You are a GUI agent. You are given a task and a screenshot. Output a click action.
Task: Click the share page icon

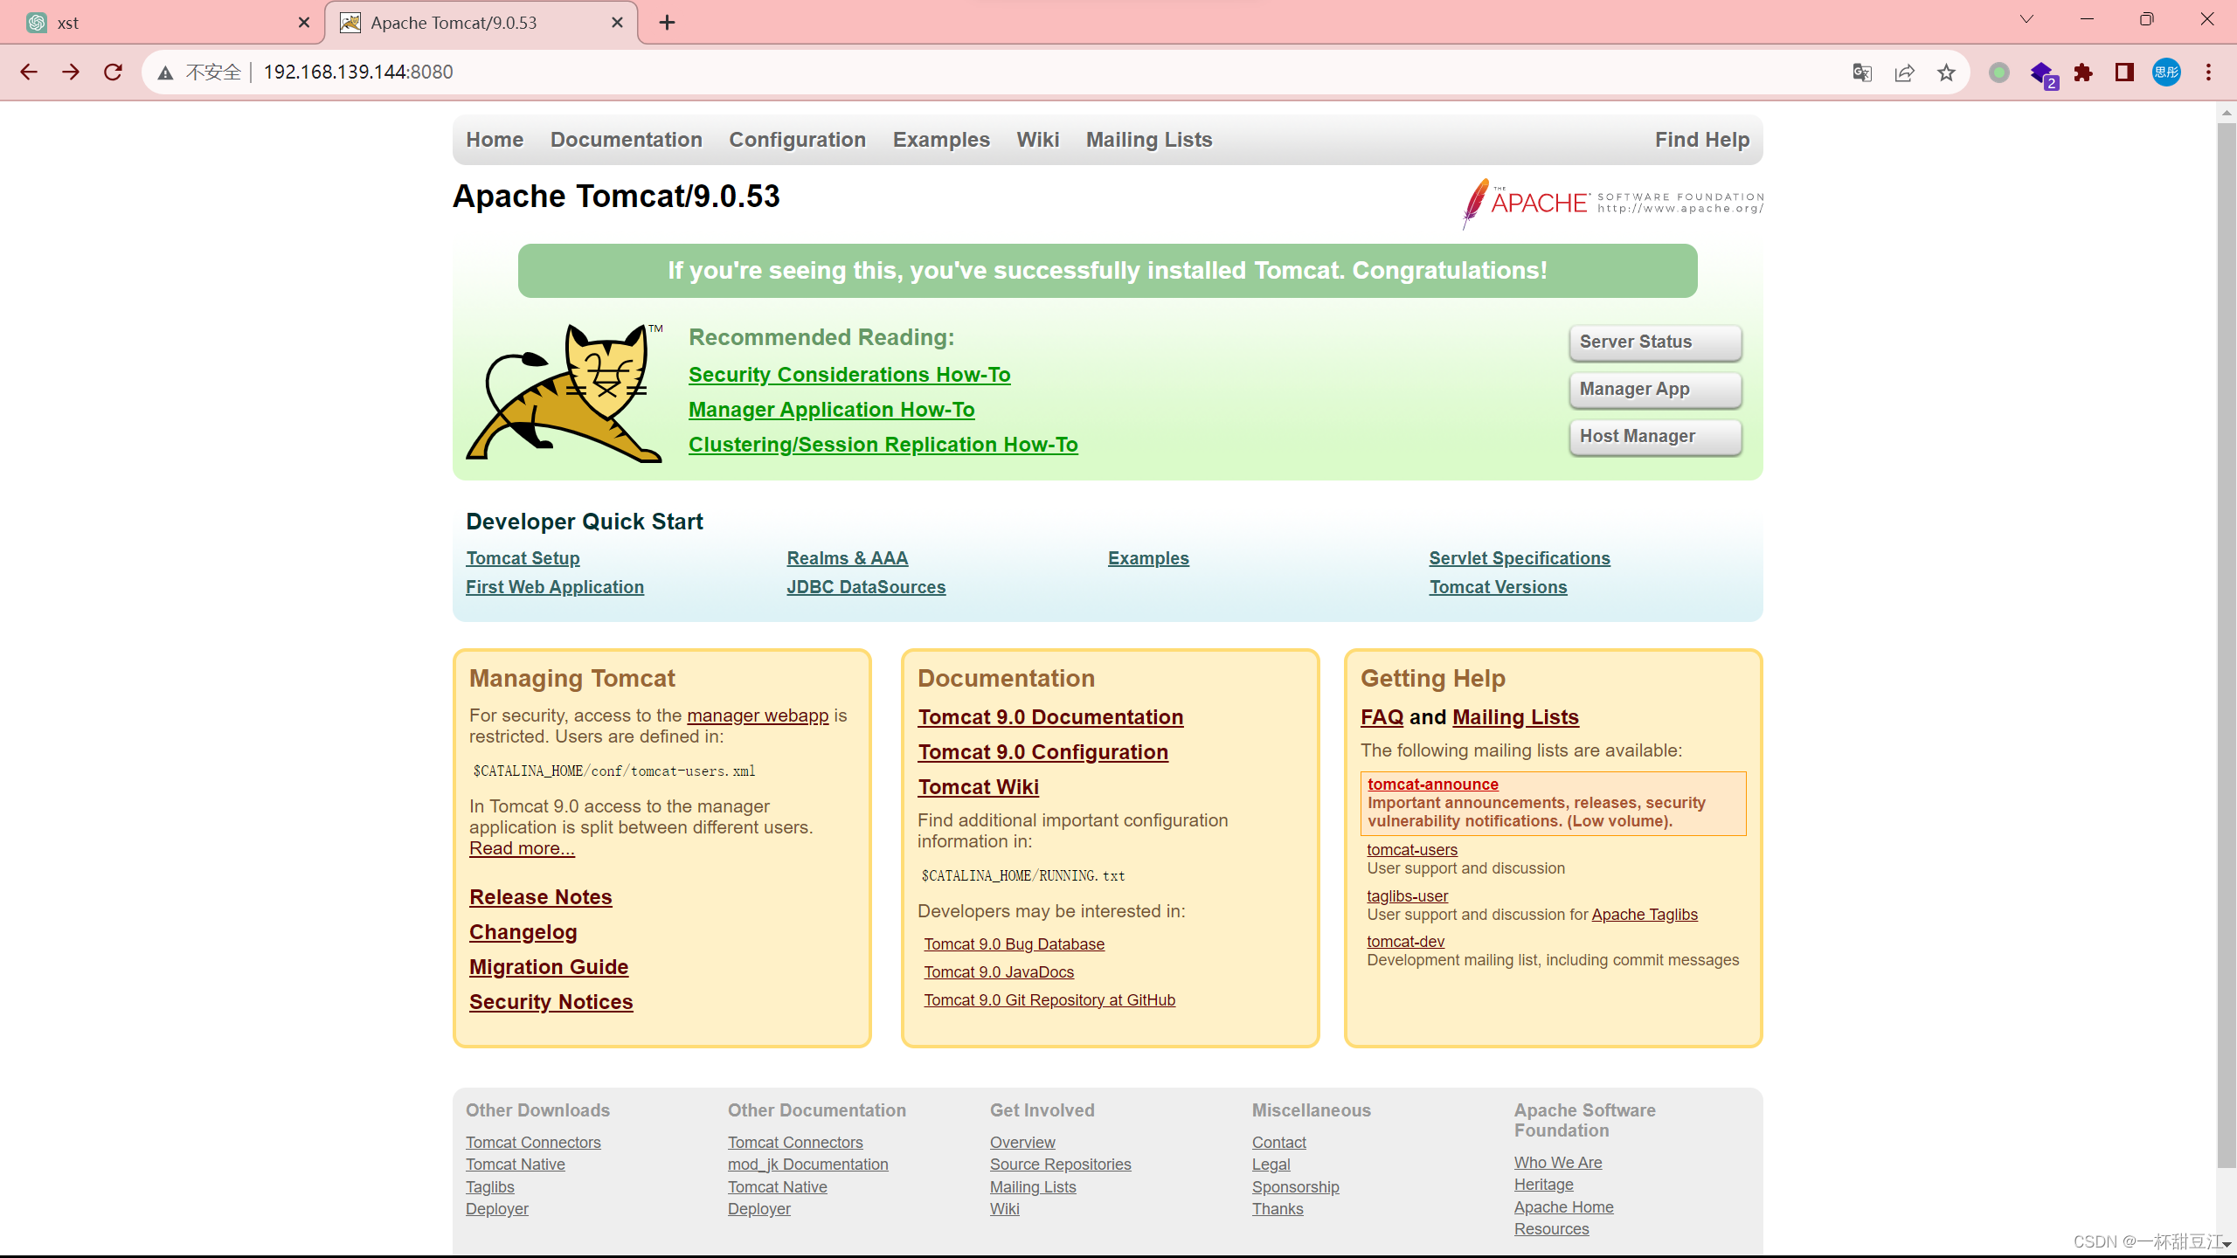(1904, 73)
